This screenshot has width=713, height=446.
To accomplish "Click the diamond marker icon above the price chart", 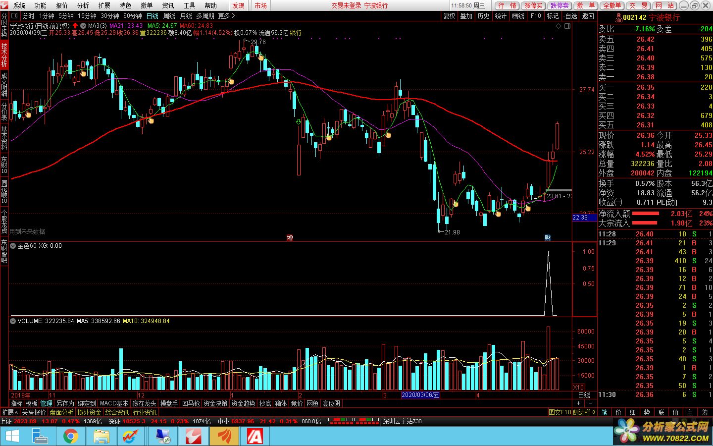I will click(x=559, y=26).
